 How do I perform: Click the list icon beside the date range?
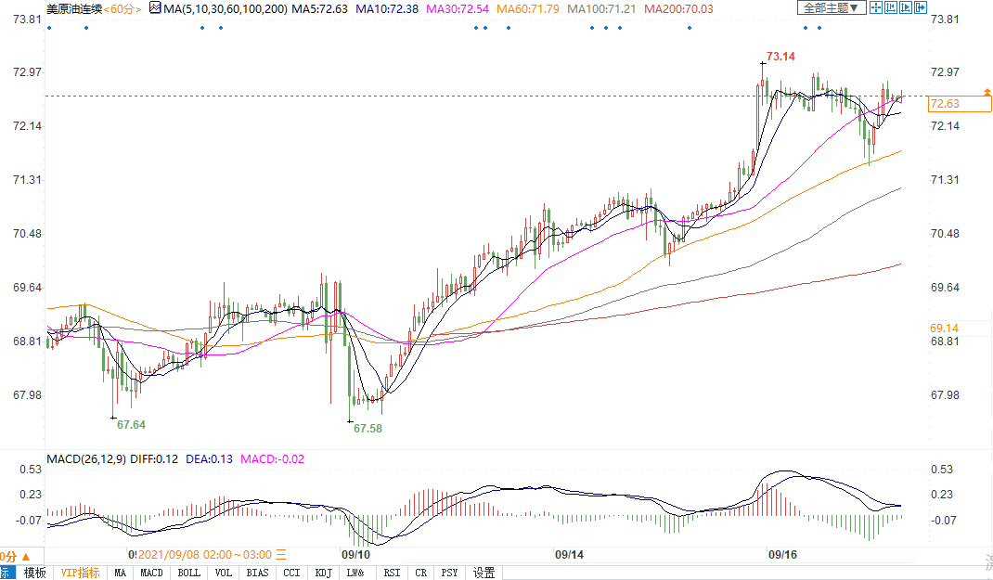[281, 555]
